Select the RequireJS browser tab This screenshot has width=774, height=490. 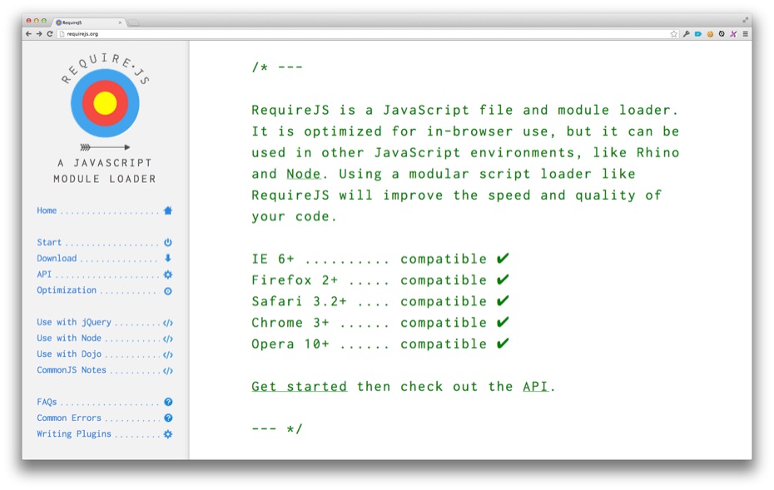point(88,22)
